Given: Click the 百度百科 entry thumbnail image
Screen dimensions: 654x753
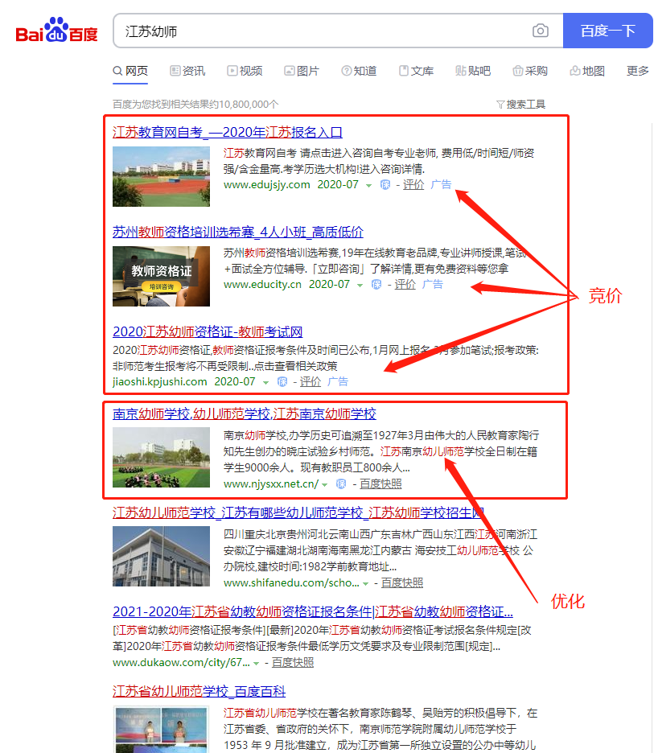Looking at the screenshot, I should [162, 729].
